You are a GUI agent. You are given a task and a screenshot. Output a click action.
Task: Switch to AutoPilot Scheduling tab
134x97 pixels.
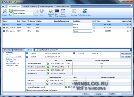[30, 6]
